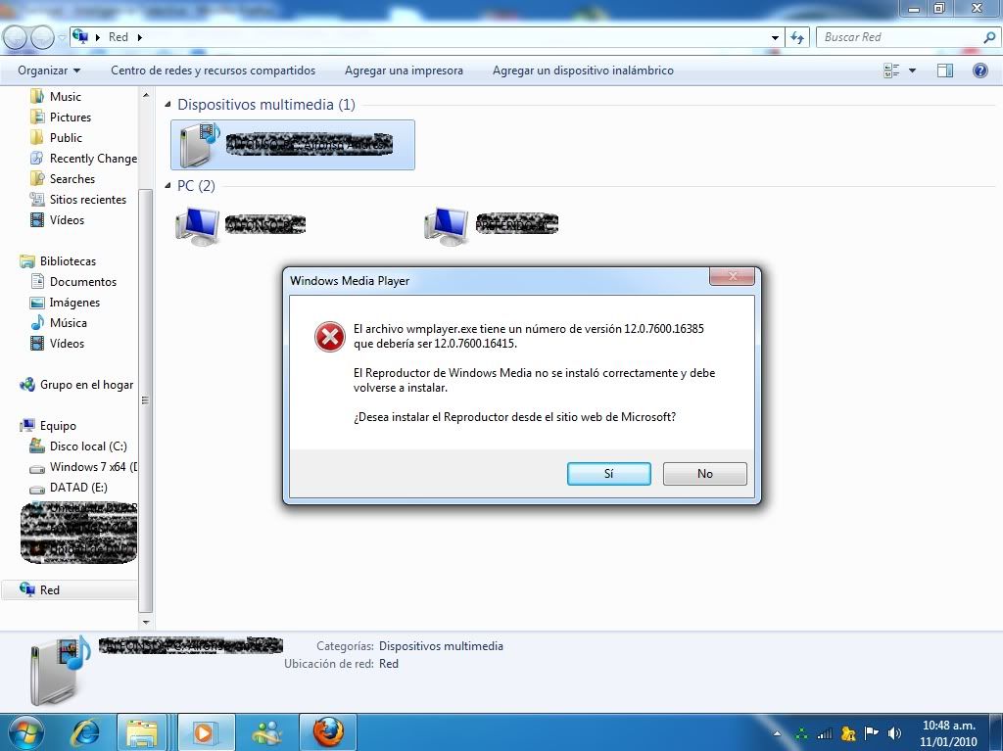The width and height of the screenshot is (1003, 751).
Task: Collapse the Dispositivos multimedia (1) group
Action: (167, 104)
